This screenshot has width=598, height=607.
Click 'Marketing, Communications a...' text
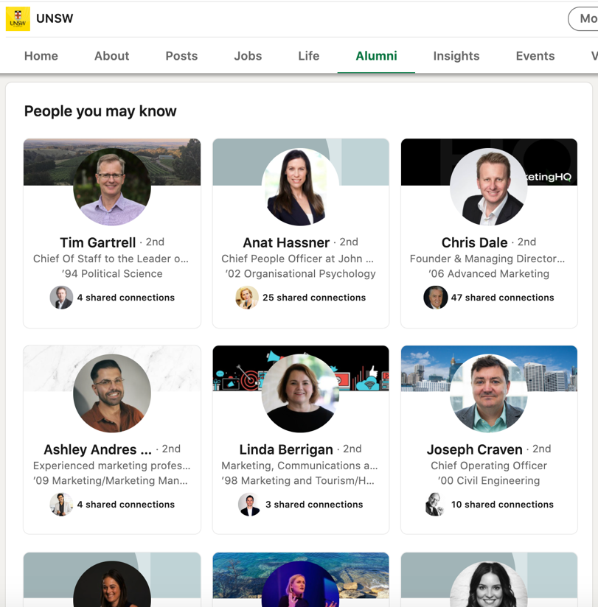pyautogui.click(x=299, y=466)
